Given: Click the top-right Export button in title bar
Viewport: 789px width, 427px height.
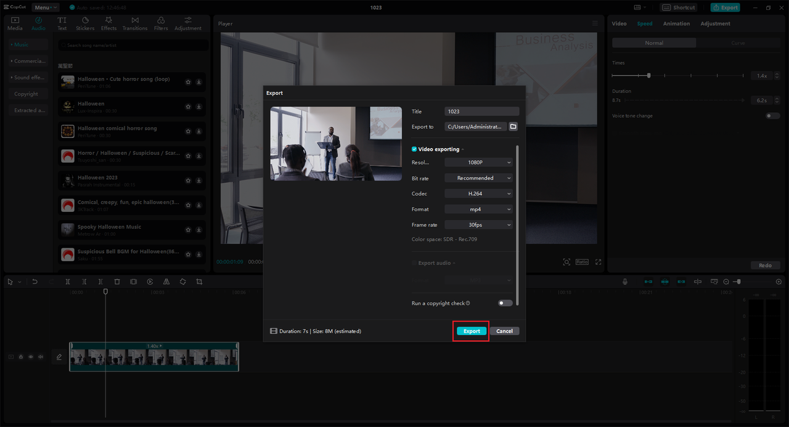Looking at the screenshot, I should coord(725,7).
